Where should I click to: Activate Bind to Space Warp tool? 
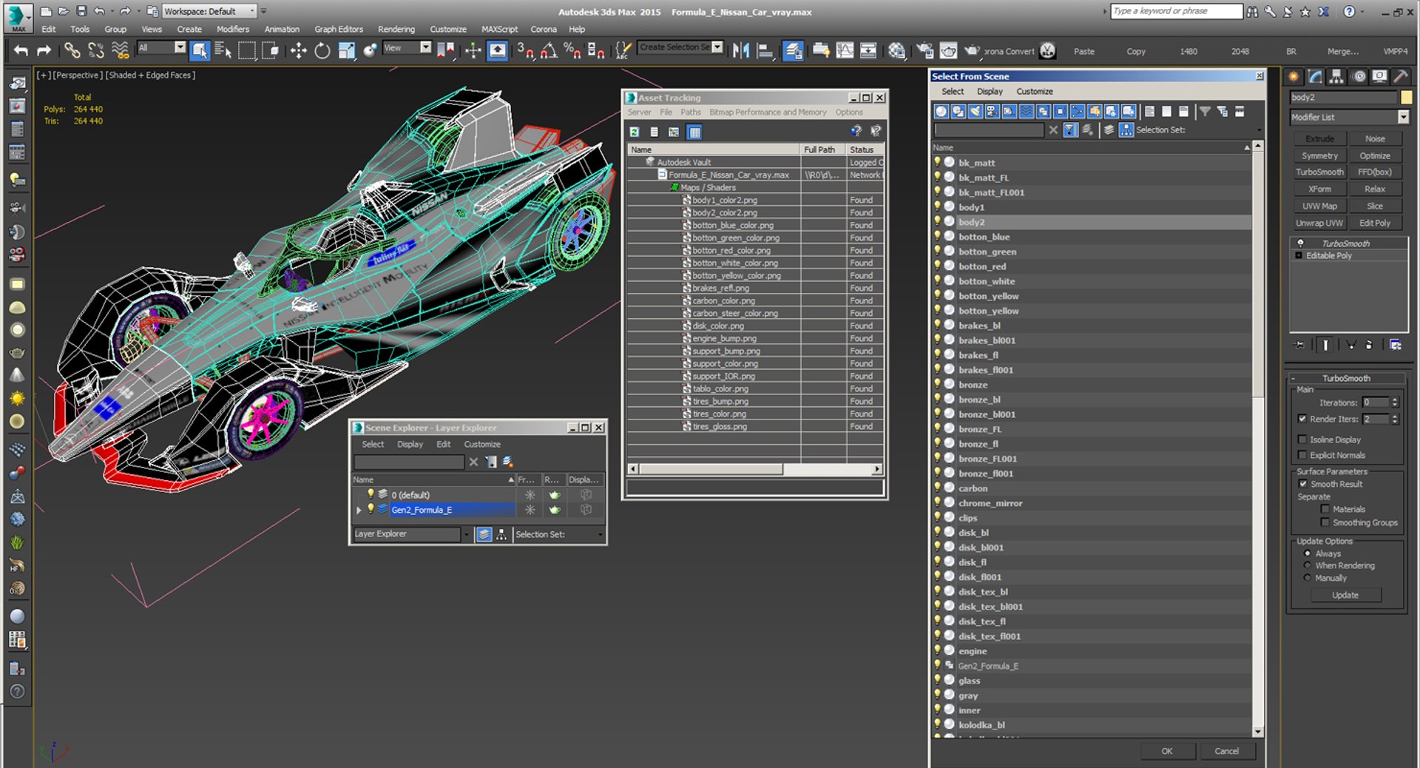coord(119,50)
